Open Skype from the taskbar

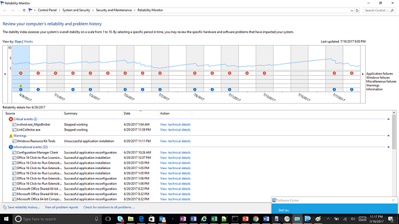[x=121, y=219]
